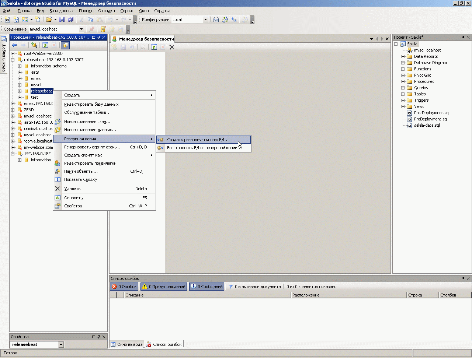Viewport: 472px width, 358px height.
Task: Select the emex database in Проводник
Action: pyautogui.click(x=36, y=78)
